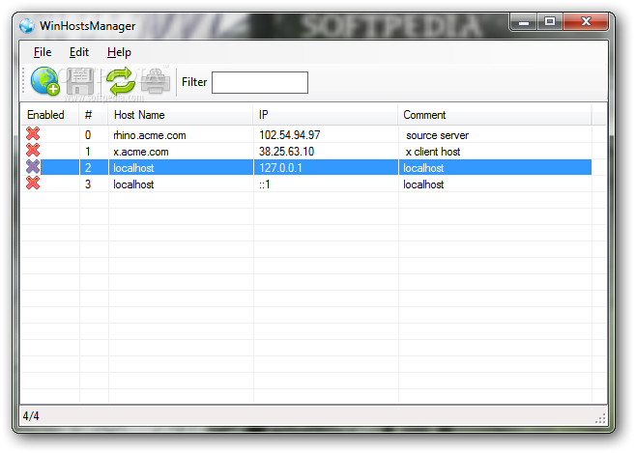Image resolution: width=635 pixels, height=453 pixels.
Task: Click the green refresh arrows icon
Action: point(120,81)
